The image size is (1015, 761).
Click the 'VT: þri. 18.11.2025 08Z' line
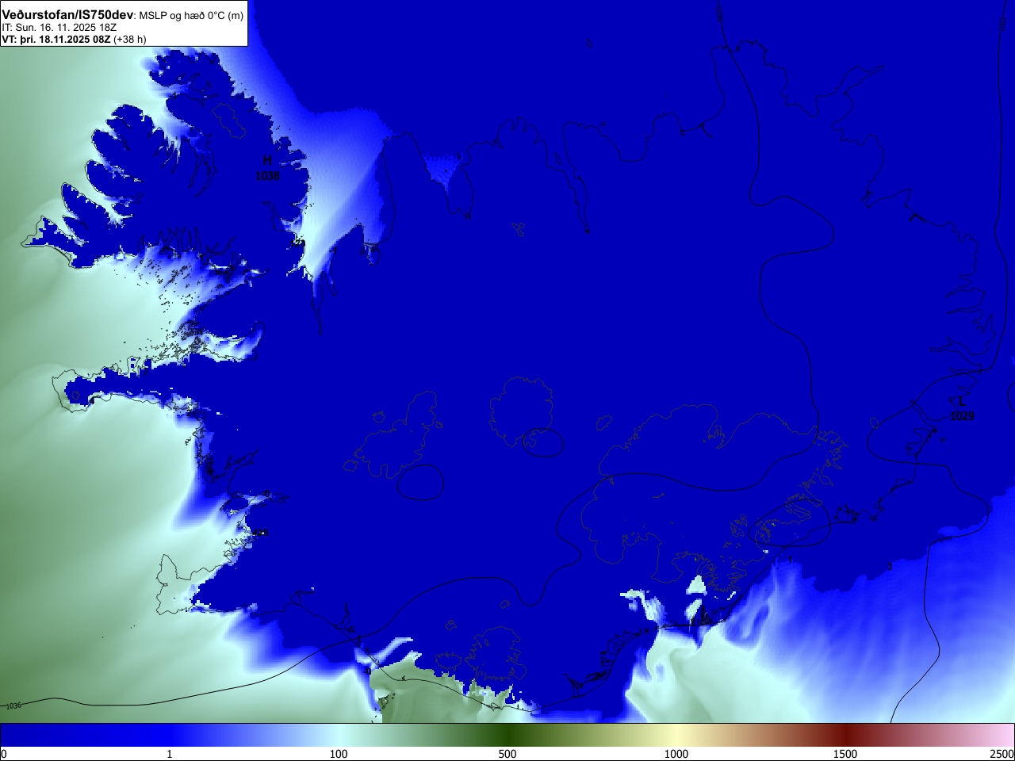coord(56,39)
